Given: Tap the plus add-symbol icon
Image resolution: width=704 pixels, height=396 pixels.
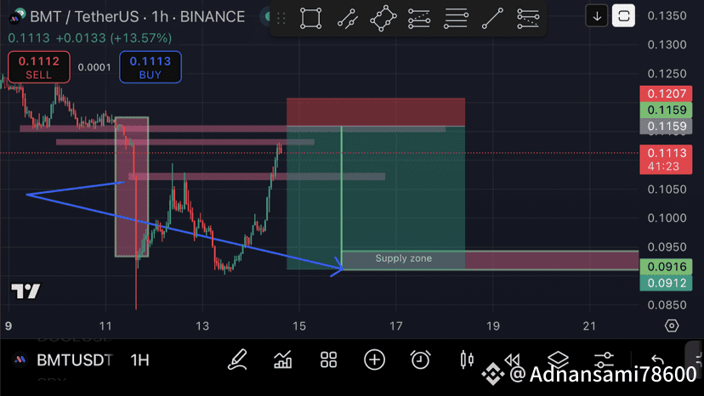Looking at the screenshot, I should (374, 359).
